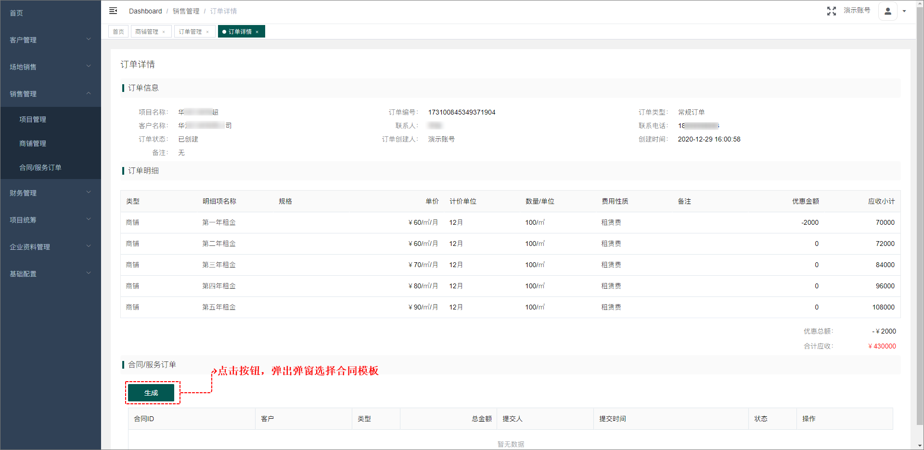Click the 已创建 order status value

[x=188, y=139]
